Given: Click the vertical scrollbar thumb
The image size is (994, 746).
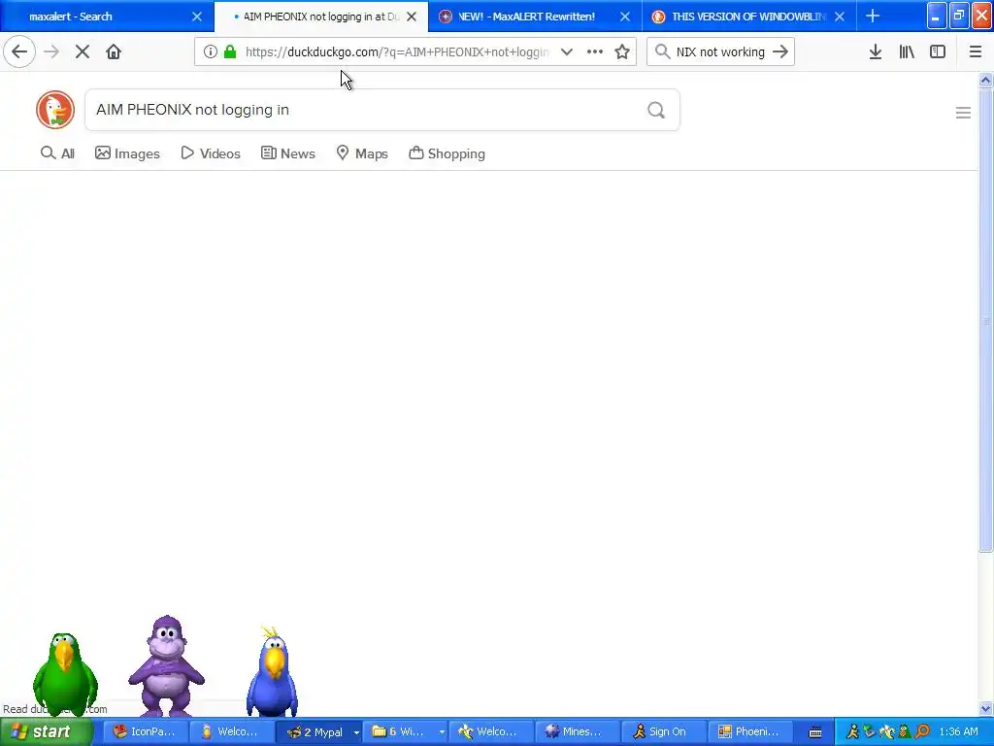Looking at the screenshot, I should click(986, 321).
